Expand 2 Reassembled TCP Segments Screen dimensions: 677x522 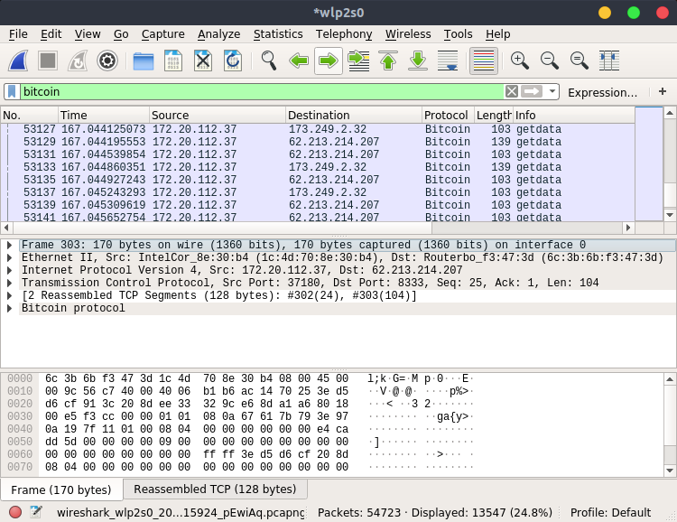[x=10, y=295]
